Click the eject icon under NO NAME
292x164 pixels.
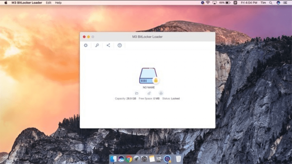[x=161, y=93]
